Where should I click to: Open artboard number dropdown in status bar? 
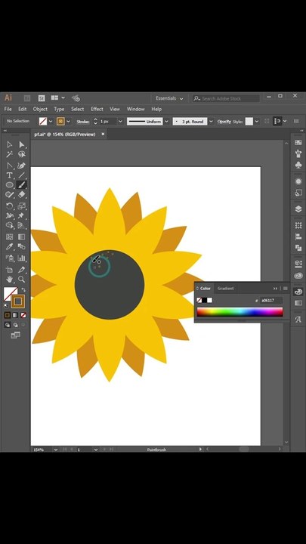point(96,450)
